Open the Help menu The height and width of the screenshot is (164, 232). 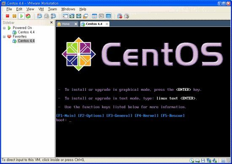click(x=83, y=9)
